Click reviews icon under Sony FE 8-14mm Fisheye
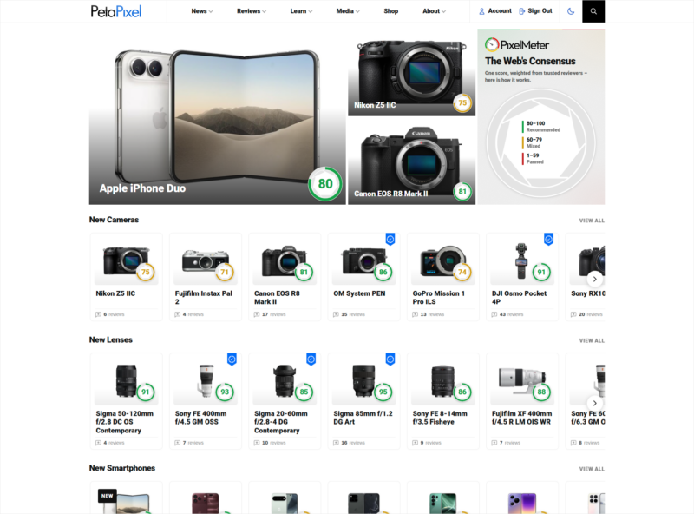 tap(416, 443)
